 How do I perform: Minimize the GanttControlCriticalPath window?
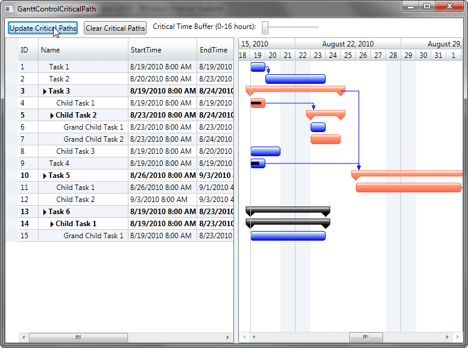coord(411,6)
